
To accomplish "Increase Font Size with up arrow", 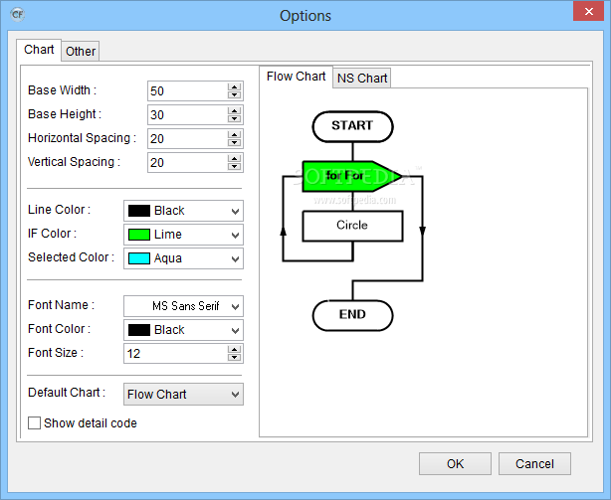I will (234, 349).
